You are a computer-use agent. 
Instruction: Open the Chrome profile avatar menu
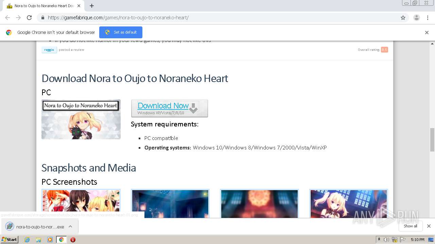click(417, 18)
